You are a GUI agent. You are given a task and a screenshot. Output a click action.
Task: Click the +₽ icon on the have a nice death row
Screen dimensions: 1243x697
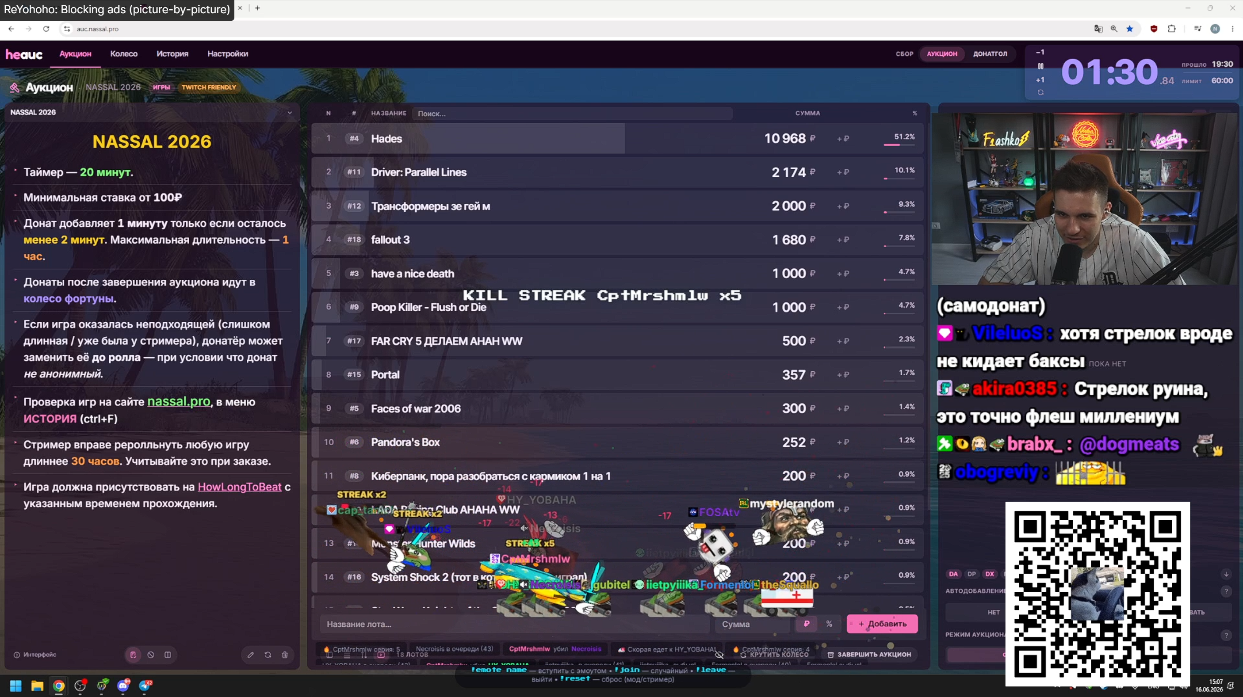(843, 274)
